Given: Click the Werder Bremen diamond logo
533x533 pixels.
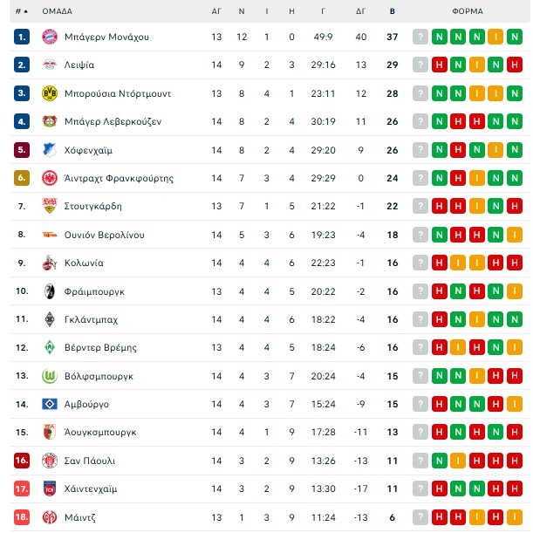Looking at the screenshot, I should tap(49, 347).
